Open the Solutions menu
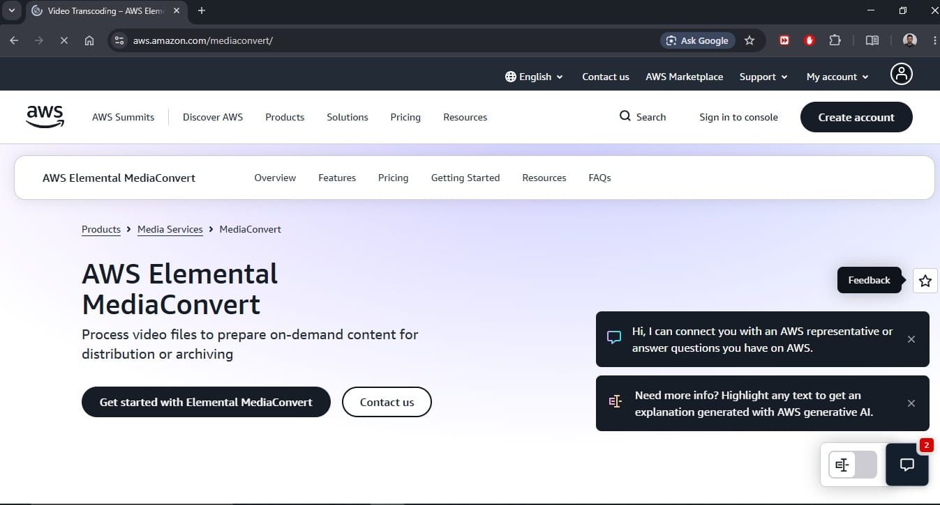The width and height of the screenshot is (940, 505). pos(348,117)
